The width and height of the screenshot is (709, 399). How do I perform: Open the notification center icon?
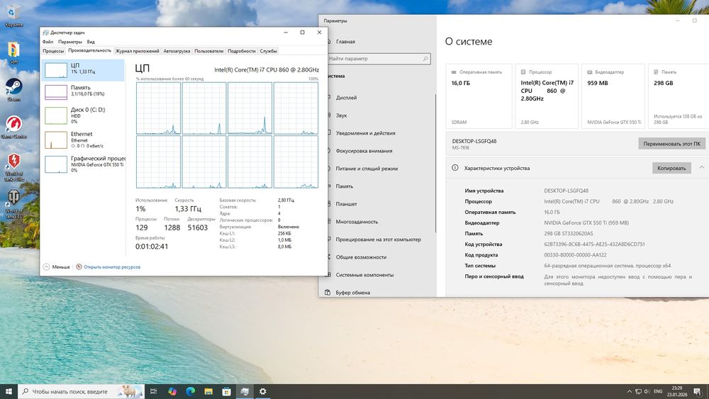[698, 391]
